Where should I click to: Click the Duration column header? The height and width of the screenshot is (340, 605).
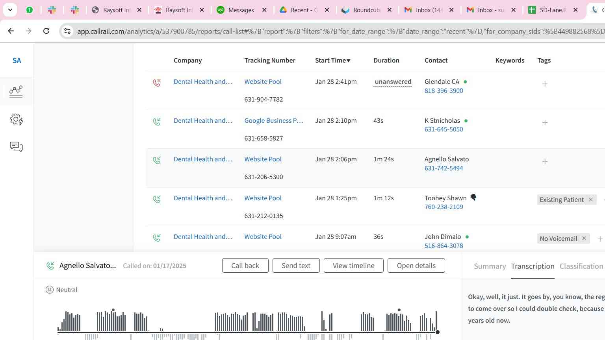[386, 60]
